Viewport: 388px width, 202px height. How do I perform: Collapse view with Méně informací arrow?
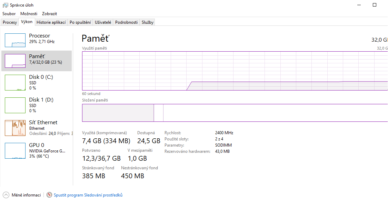tap(6, 195)
